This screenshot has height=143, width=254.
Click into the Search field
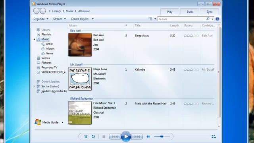[x=182, y=19]
